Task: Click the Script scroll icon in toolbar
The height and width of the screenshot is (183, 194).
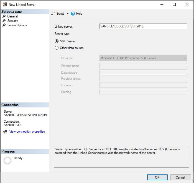Action: [x=53, y=14]
